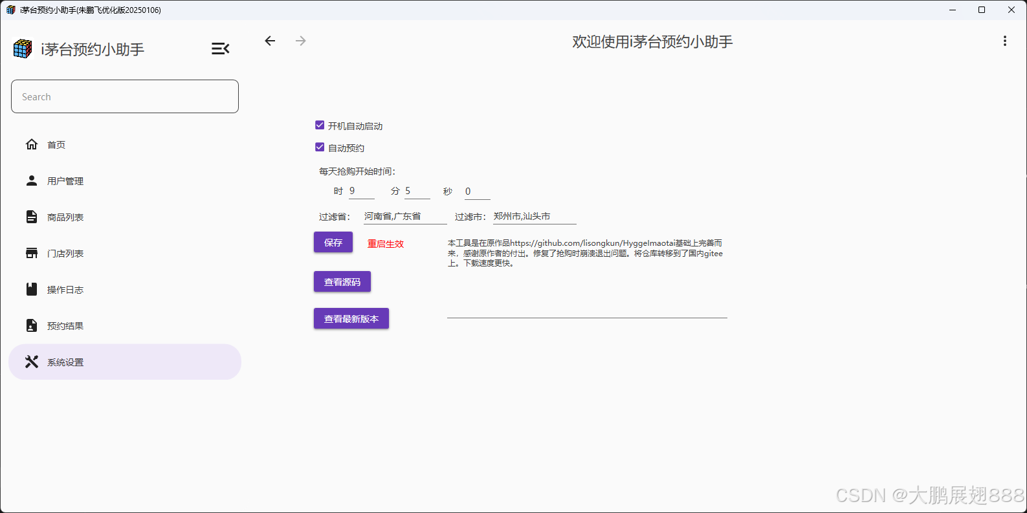Click the 分 minute input field
The image size is (1027, 513).
pyautogui.click(x=417, y=191)
